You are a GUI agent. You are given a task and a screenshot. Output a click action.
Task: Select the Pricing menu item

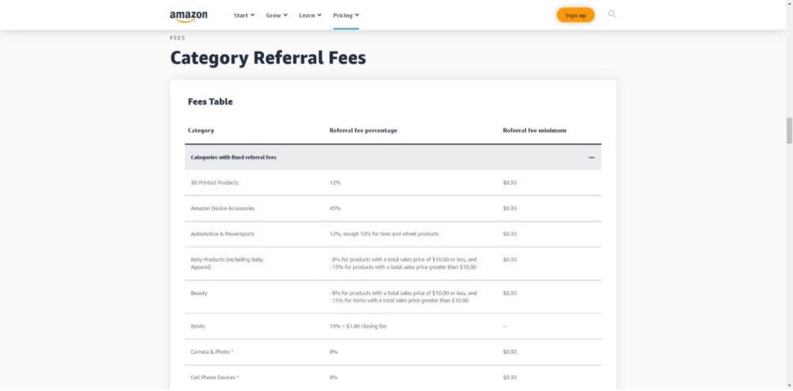coord(346,15)
